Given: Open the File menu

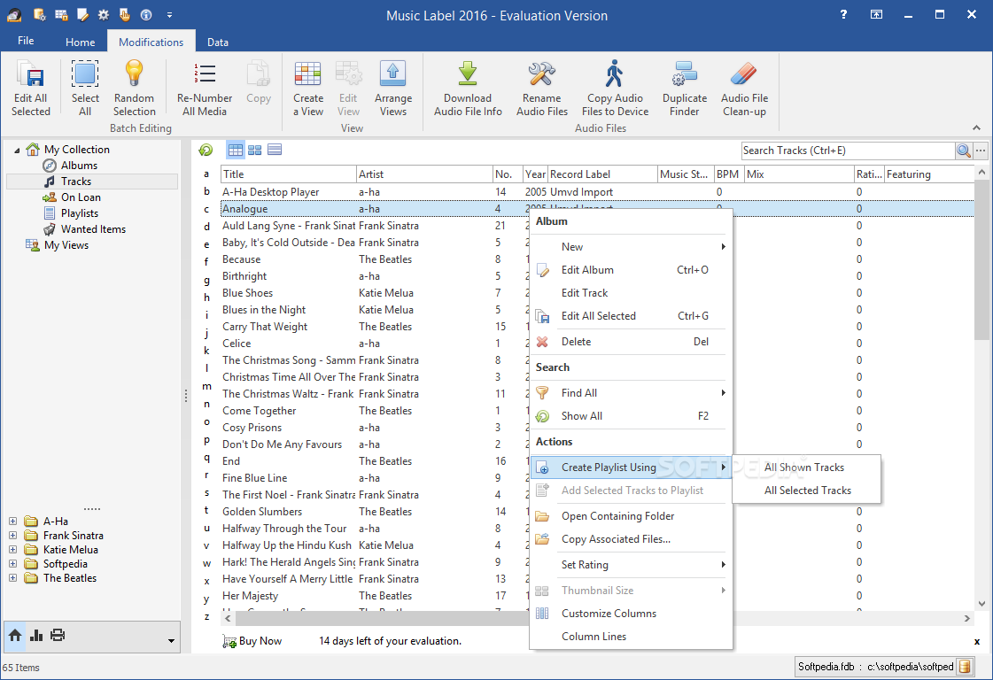Looking at the screenshot, I should coord(26,41).
